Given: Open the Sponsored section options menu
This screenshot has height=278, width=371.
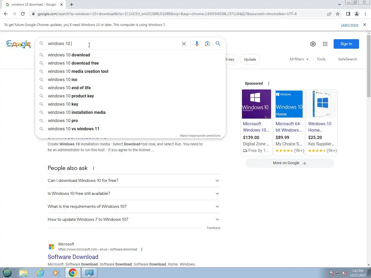Looking at the screenshot, I should click(269, 84).
